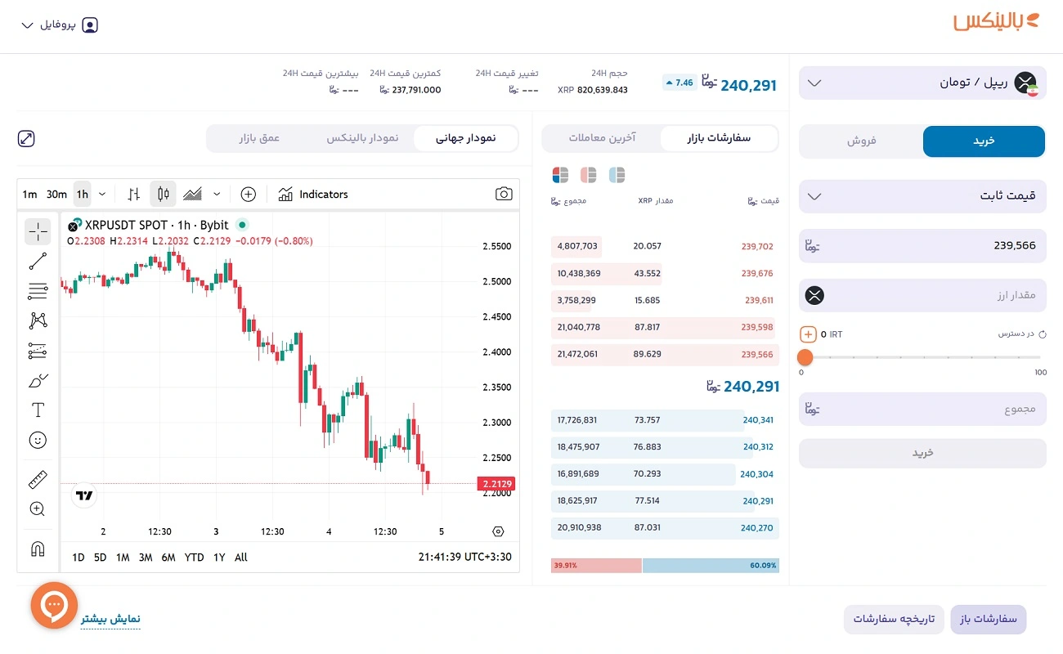Expand the قیمت ثابت order type dropdown
This screenshot has height=654, width=1063.
click(x=922, y=196)
